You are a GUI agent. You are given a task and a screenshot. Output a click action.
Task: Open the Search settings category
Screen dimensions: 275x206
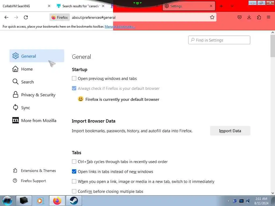point(37,82)
